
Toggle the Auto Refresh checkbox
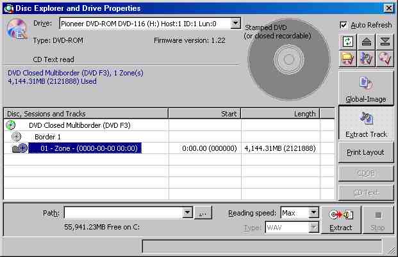pos(344,25)
